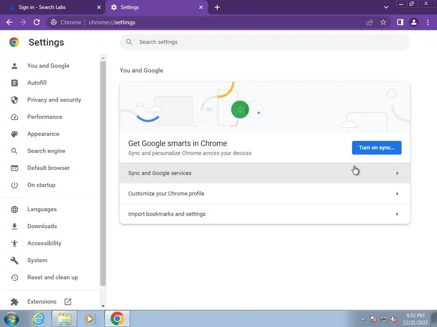Viewport: 437px width, 327px height.
Task: Click sidebar scrollbar down arrow
Action: [103, 306]
